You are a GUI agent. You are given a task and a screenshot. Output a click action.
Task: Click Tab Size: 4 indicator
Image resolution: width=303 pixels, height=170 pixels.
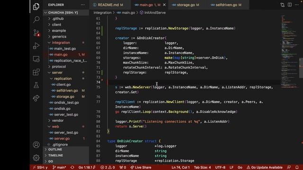202,167
